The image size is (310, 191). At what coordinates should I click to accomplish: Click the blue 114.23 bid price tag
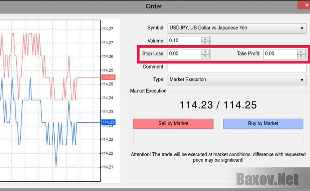(x=108, y=122)
